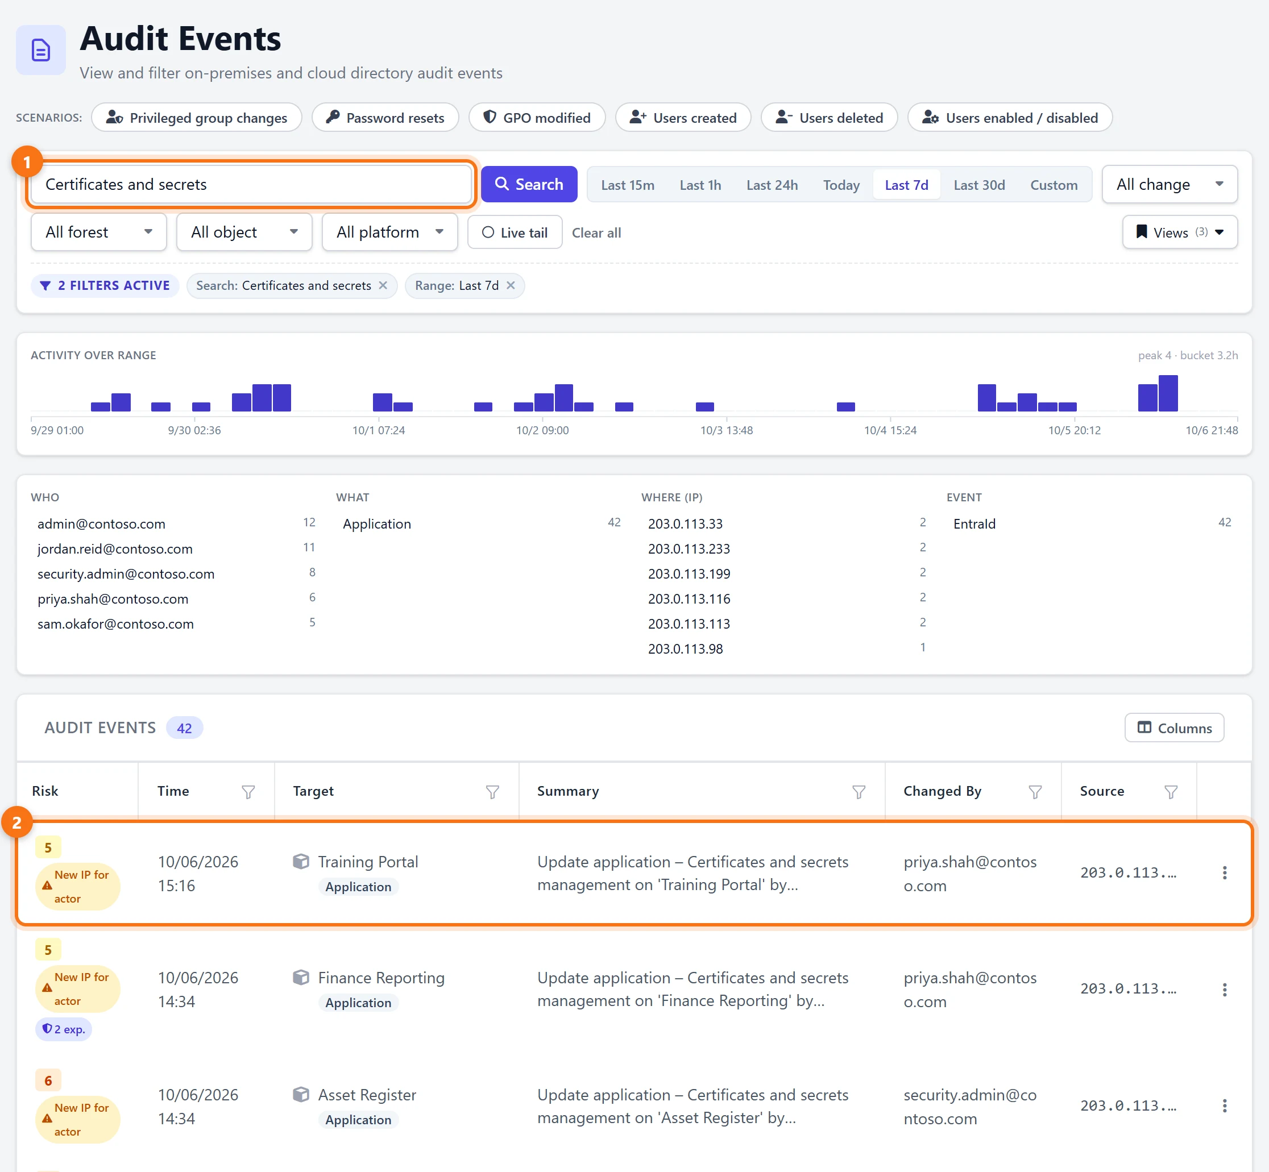
Task: Remove the Search: Certificates and secrets filter chip
Action: [x=383, y=285]
